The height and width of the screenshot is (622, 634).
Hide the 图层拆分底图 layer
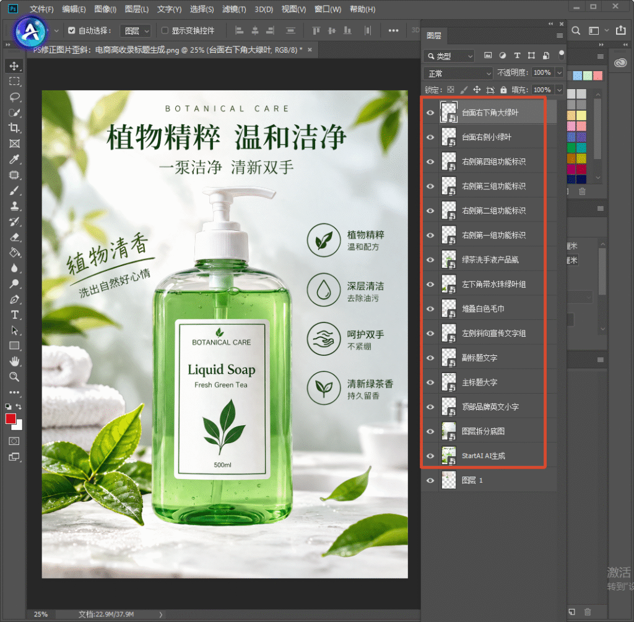point(430,431)
